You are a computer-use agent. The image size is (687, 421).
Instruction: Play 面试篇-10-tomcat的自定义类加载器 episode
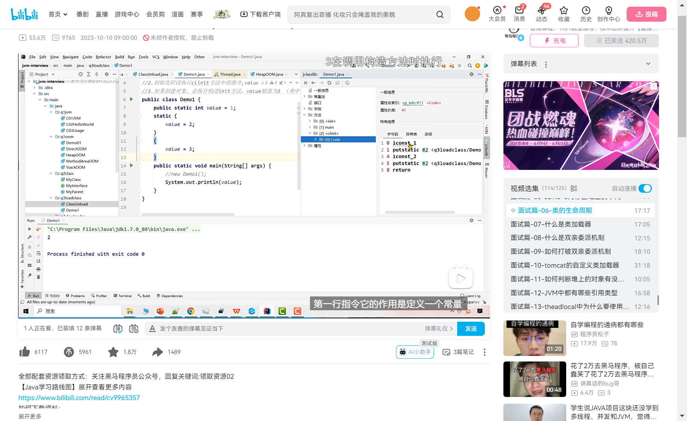(x=580, y=265)
